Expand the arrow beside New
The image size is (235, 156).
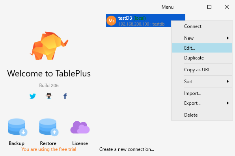point(228,38)
